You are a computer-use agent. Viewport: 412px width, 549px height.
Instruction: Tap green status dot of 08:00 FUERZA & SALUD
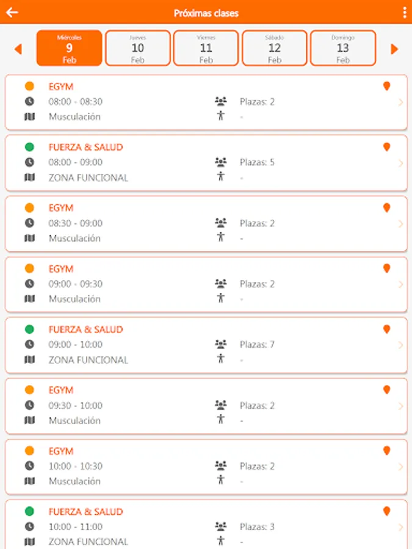coord(29,147)
